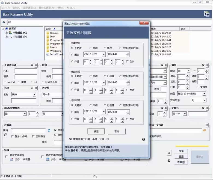The height and width of the screenshot is (180, 213).
Task: Click the Drivers folder icon
Action: point(48,33)
